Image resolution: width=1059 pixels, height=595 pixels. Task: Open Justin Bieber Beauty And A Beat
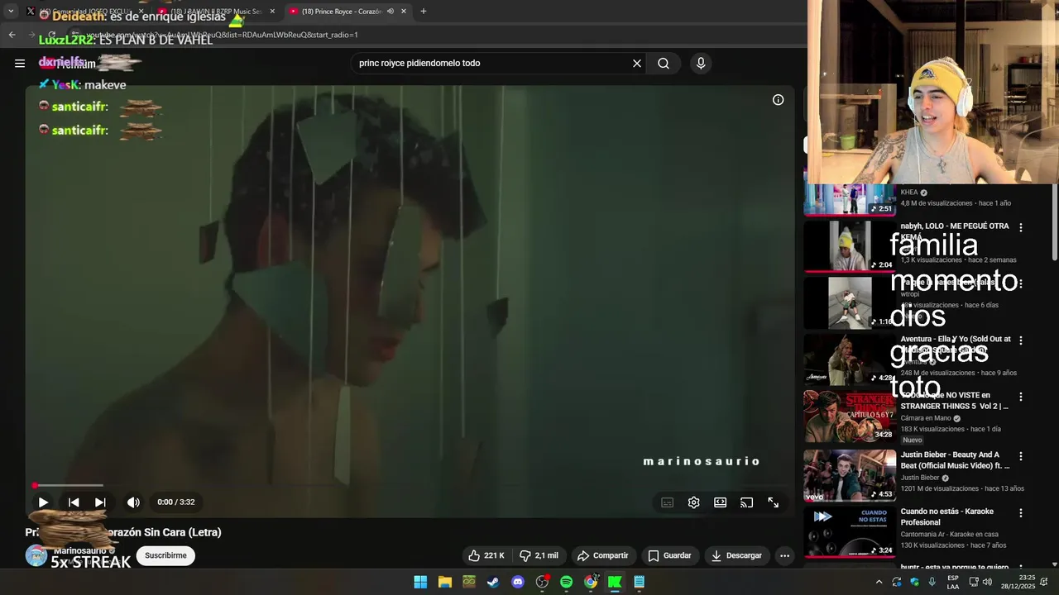click(x=956, y=460)
